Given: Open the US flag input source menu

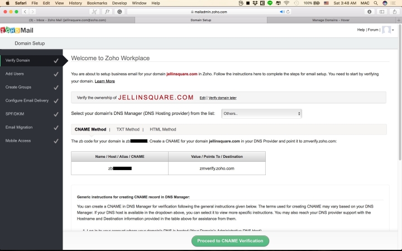Looking at the screenshot, I should [327, 3].
